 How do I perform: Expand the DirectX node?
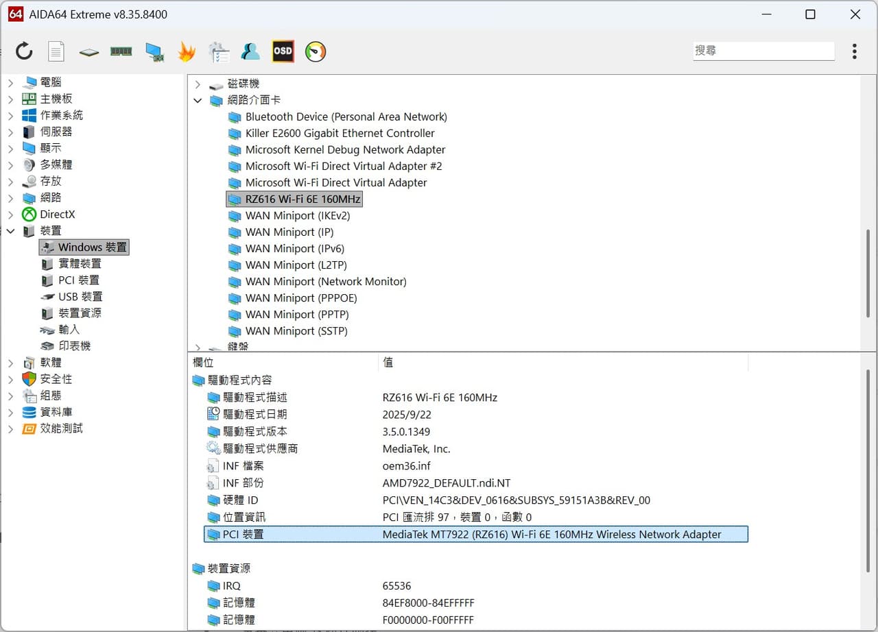click(10, 214)
